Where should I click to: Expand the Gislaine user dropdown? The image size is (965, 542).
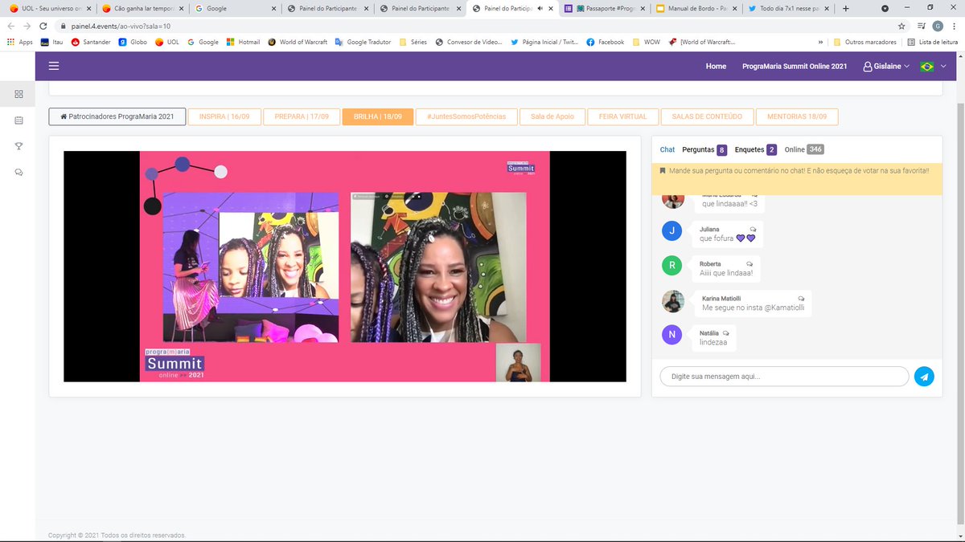(x=885, y=66)
